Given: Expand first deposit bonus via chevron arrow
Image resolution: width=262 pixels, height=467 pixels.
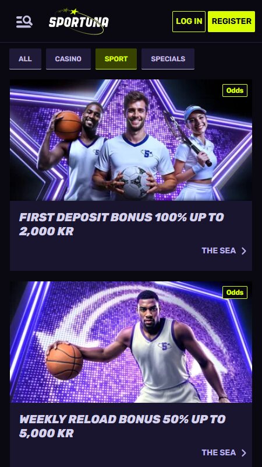Looking at the screenshot, I should 244,251.
